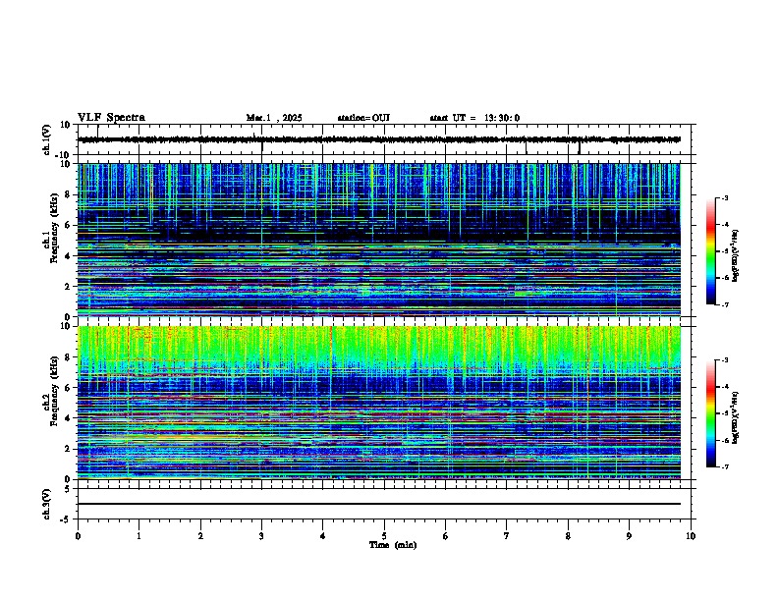Click the "-4" label on ch.2 color scale
This screenshot has width=778, height=601.
click(725, 387)
